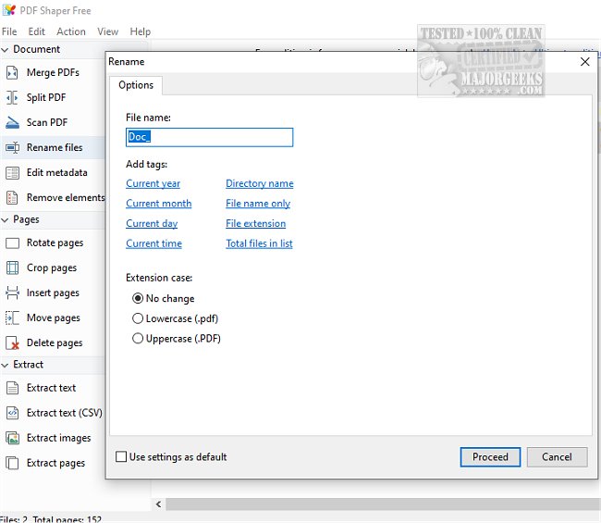Click the Extract pages icon

coord(12,463)
